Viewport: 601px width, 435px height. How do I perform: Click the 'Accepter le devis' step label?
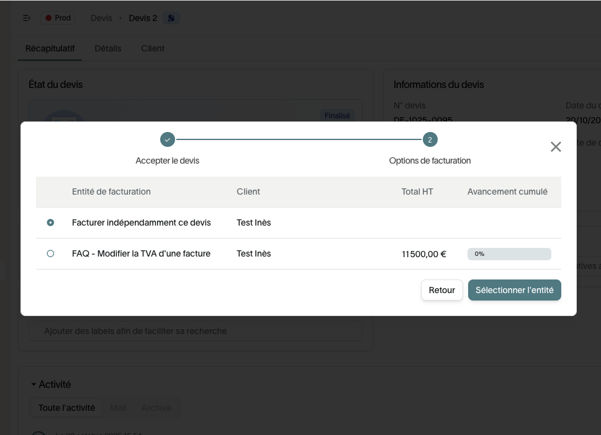[168, 160]
